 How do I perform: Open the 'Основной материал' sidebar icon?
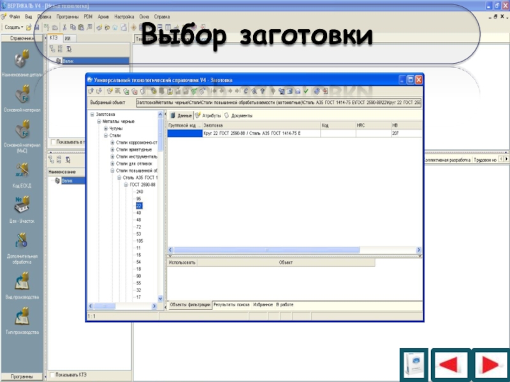click(21, 95)
